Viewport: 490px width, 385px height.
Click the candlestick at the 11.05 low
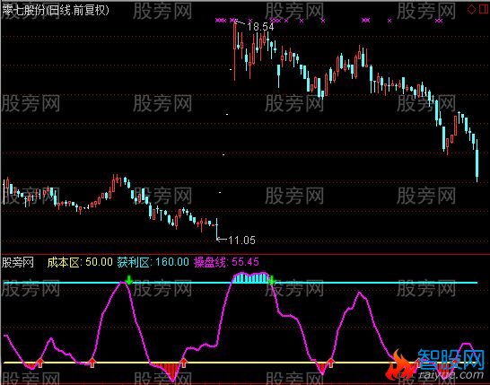coord(217,229)
